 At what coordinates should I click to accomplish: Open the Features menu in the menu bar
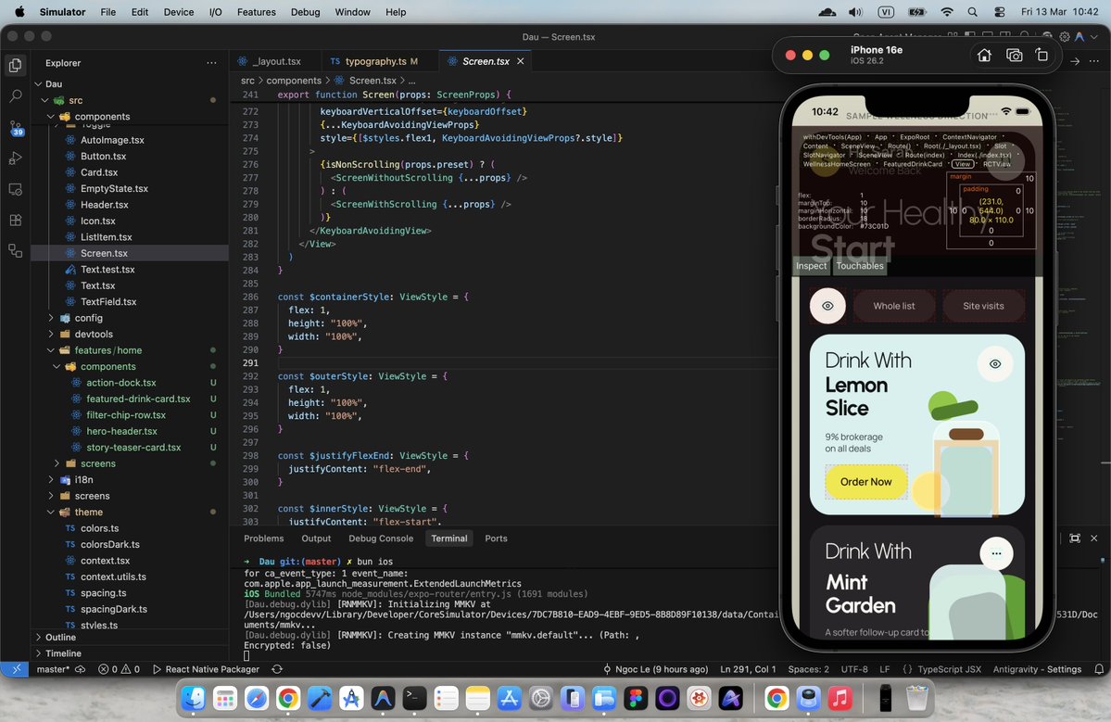[x=257, y=12]
